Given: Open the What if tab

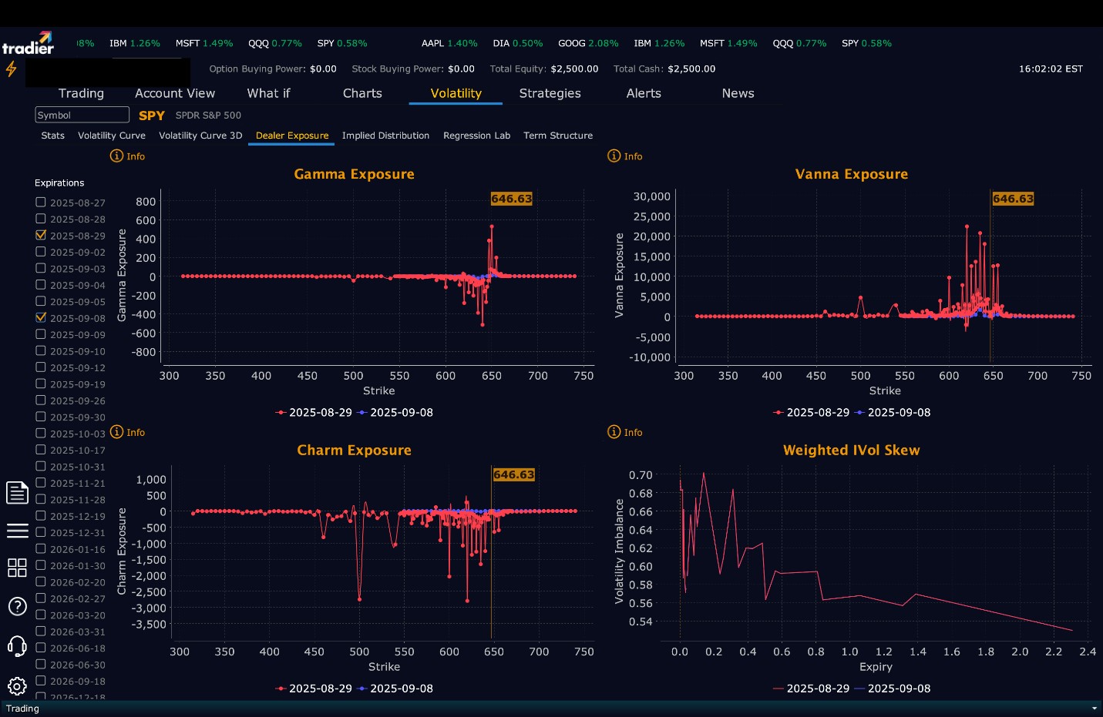Looking at the screenshot, I should (268, 93).
